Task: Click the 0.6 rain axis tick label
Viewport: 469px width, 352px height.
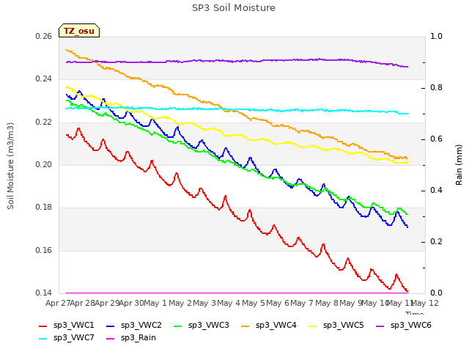Action: (436, 139)
